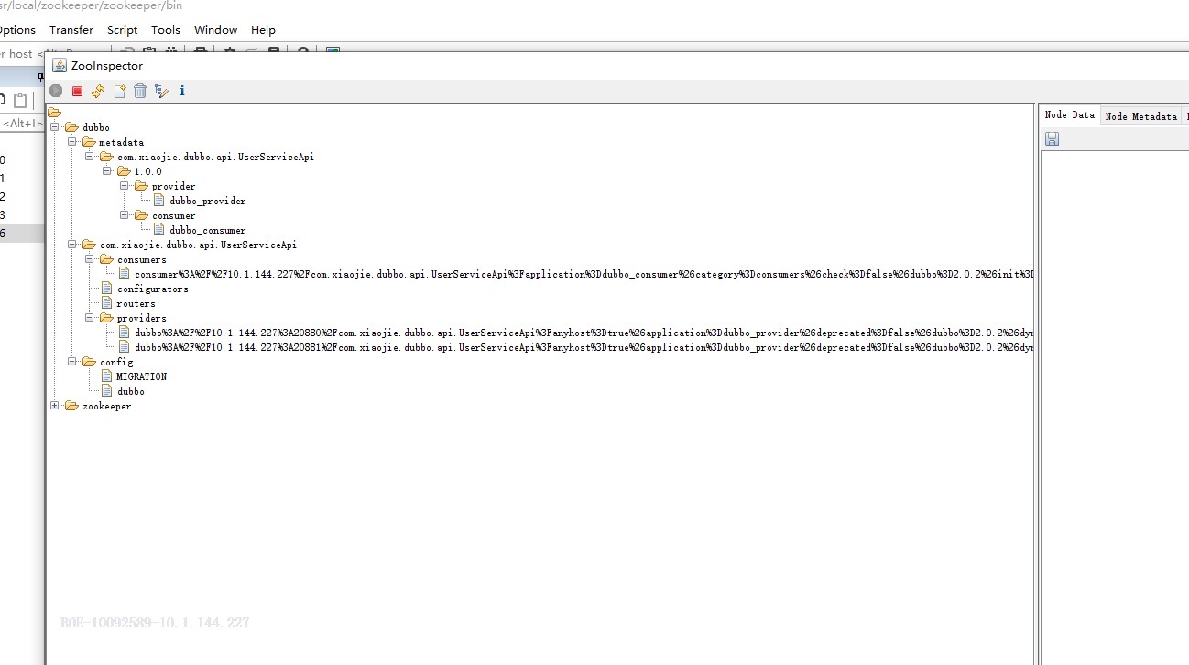Select the dubbo node under config
The width and height of the screenshot is (1189, 665).
pos(131,391)
